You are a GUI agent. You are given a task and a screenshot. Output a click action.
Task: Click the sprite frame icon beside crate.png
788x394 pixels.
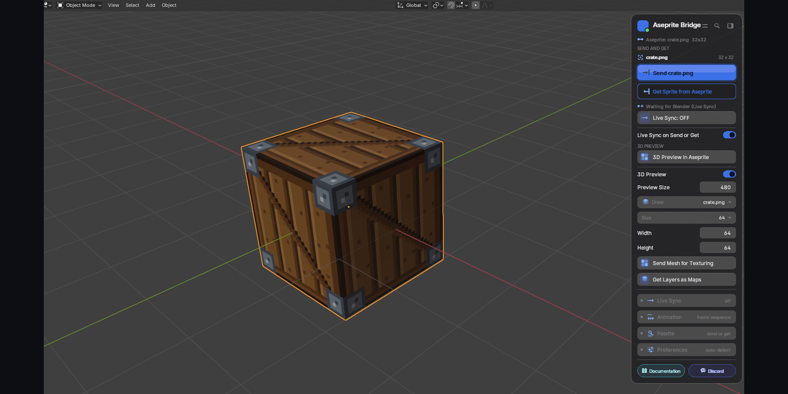(640, 57)
